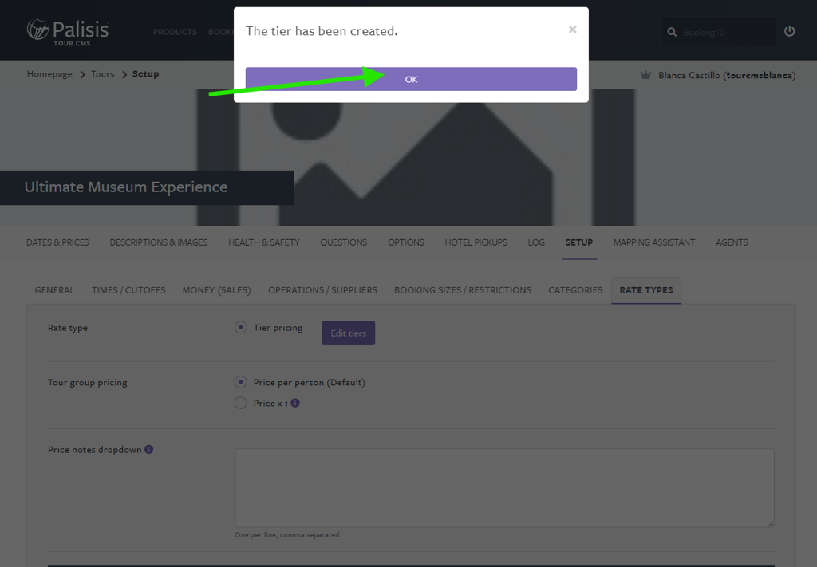Select Price per person (Default) radio

(x=240, y=382)
